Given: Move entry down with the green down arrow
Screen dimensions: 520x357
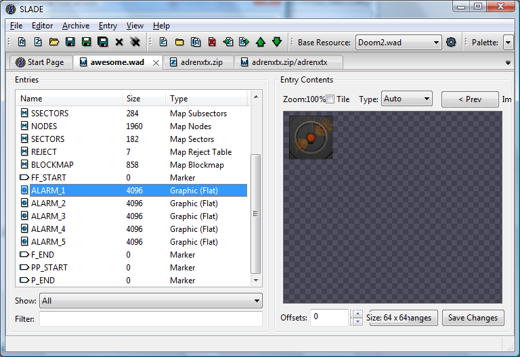Looking at the screenshot, I should [277, 42].
